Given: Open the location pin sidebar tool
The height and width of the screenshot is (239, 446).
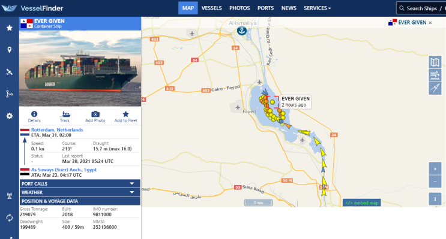Looking at the screenshot, I should pos(10,50).
